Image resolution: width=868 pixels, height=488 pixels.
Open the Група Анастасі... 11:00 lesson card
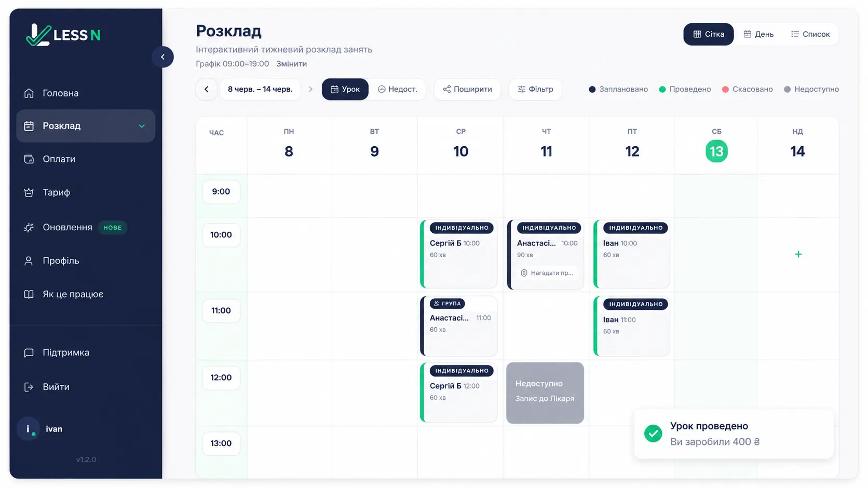(458, 326)
